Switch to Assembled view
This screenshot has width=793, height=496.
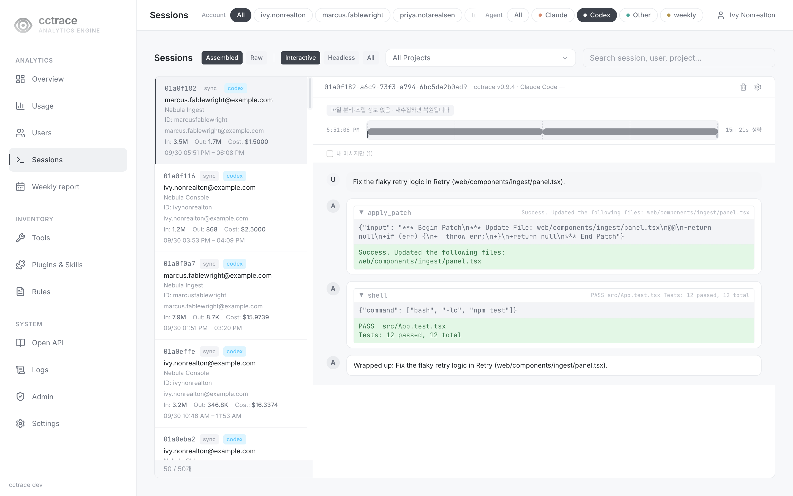point(222,58)
